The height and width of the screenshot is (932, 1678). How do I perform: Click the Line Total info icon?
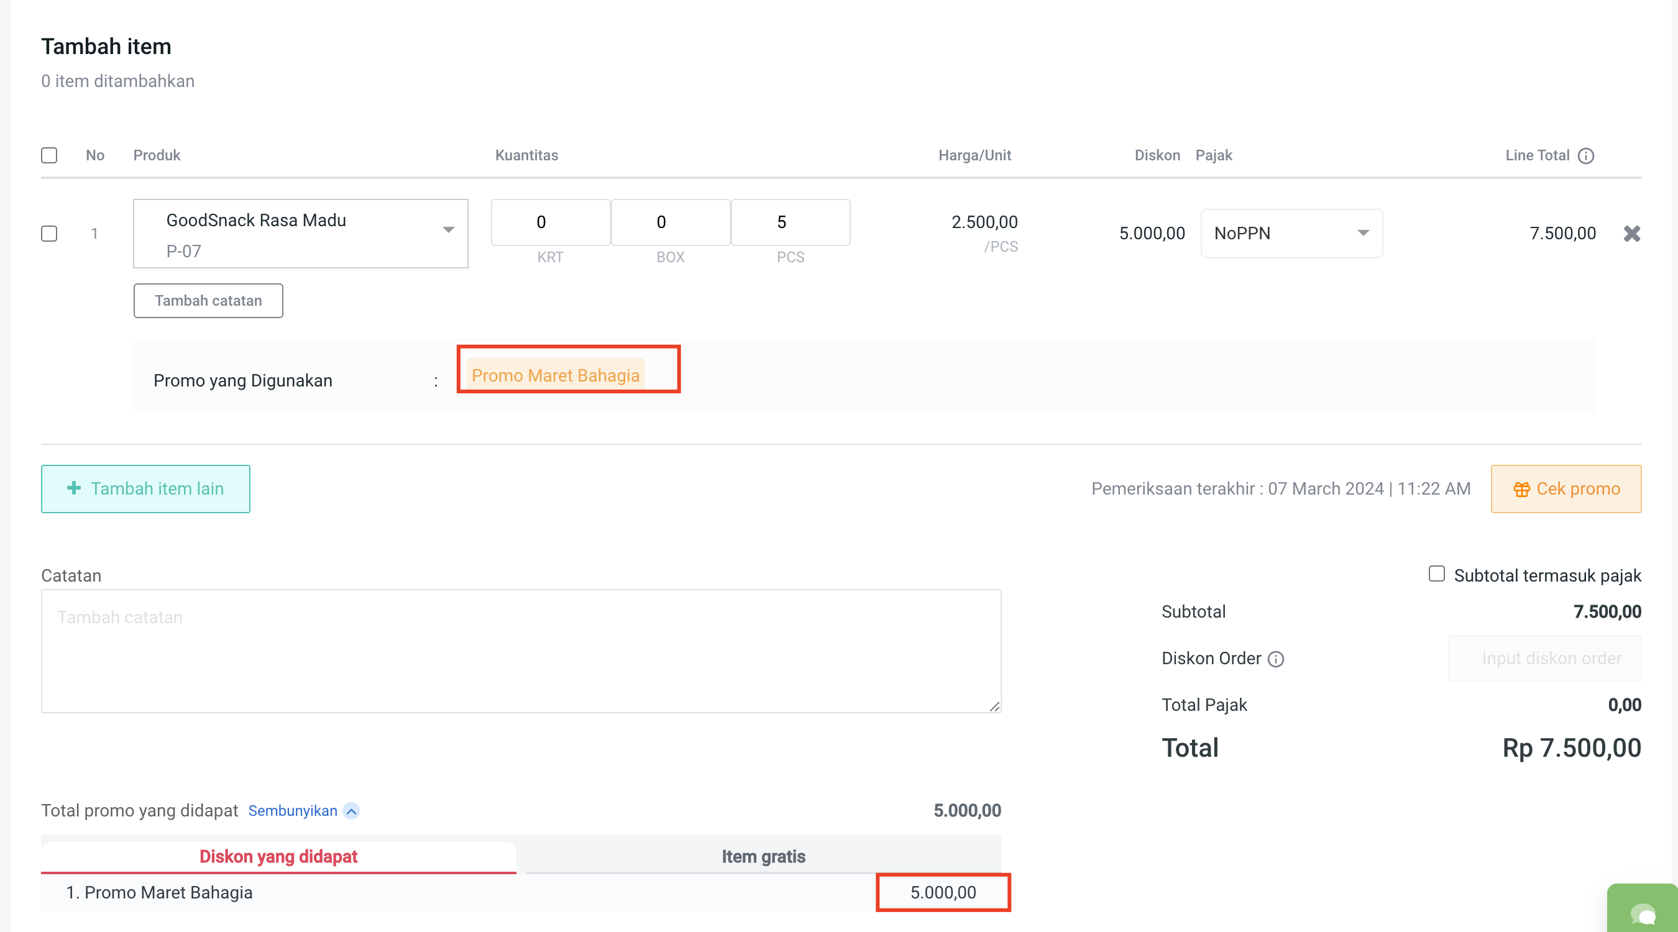pos(1585,156)
